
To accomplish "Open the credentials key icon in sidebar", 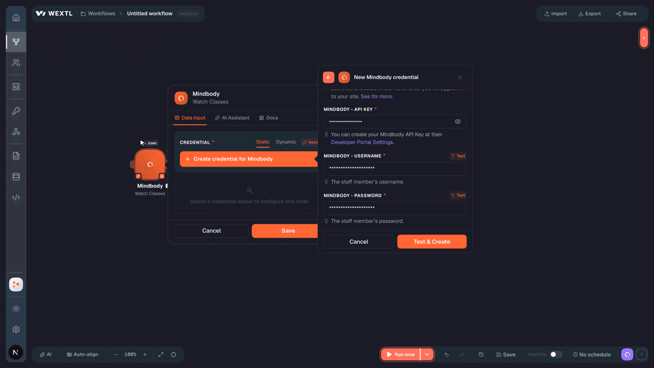I will (x=16, y=111).
